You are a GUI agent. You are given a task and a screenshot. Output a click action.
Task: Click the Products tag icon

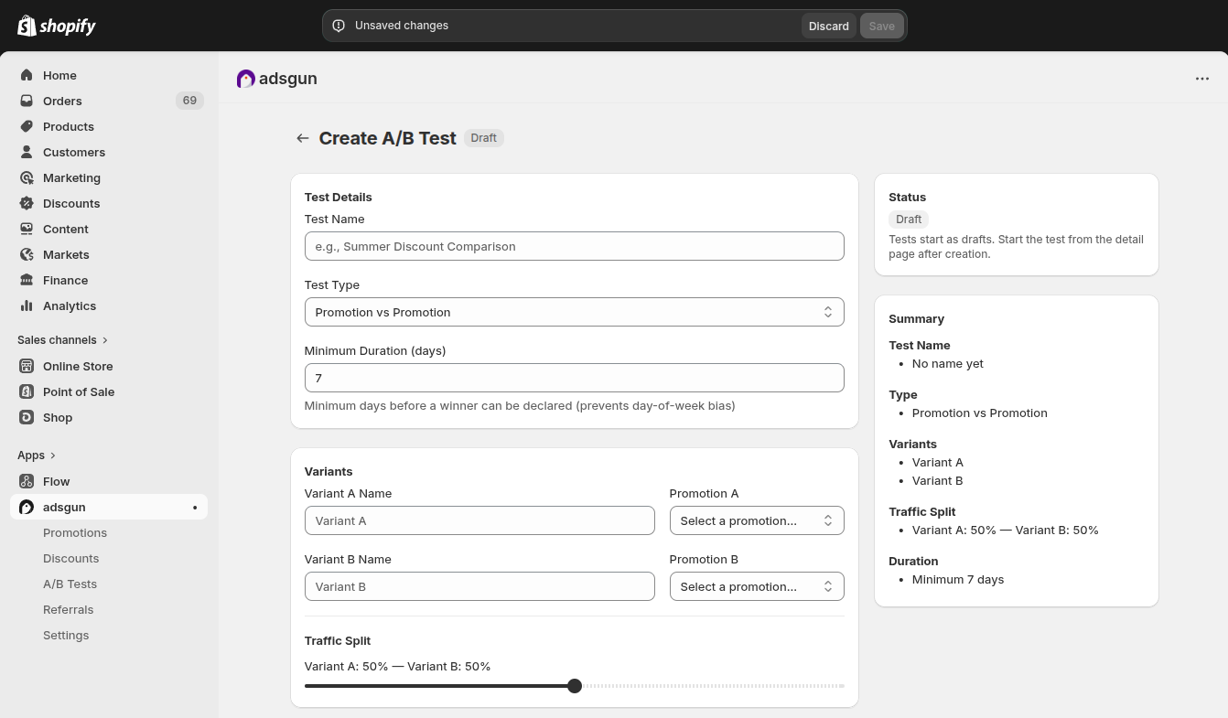[27, 126]
